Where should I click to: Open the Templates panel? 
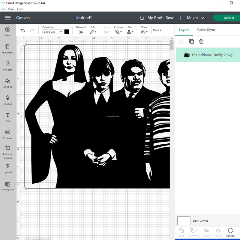(7, 48)
